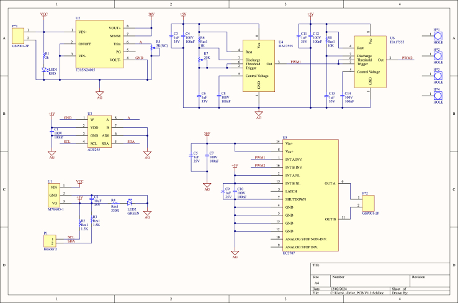Select the R7 20K potentiometer symbol
458x303 pixels.
click(199, 60)
